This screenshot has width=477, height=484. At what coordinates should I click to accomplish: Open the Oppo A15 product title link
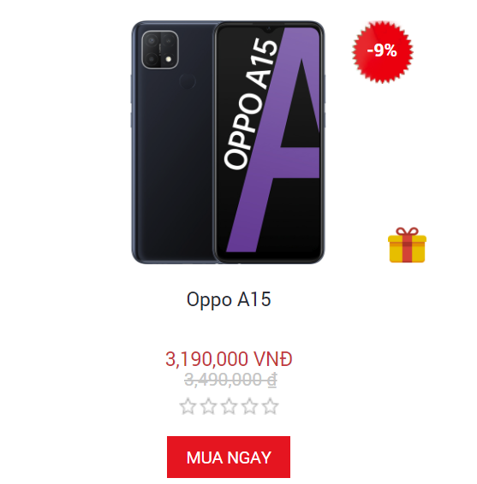tap(229, 299)
